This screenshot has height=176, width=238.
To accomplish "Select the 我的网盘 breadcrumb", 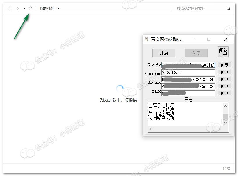I will 47,8.
